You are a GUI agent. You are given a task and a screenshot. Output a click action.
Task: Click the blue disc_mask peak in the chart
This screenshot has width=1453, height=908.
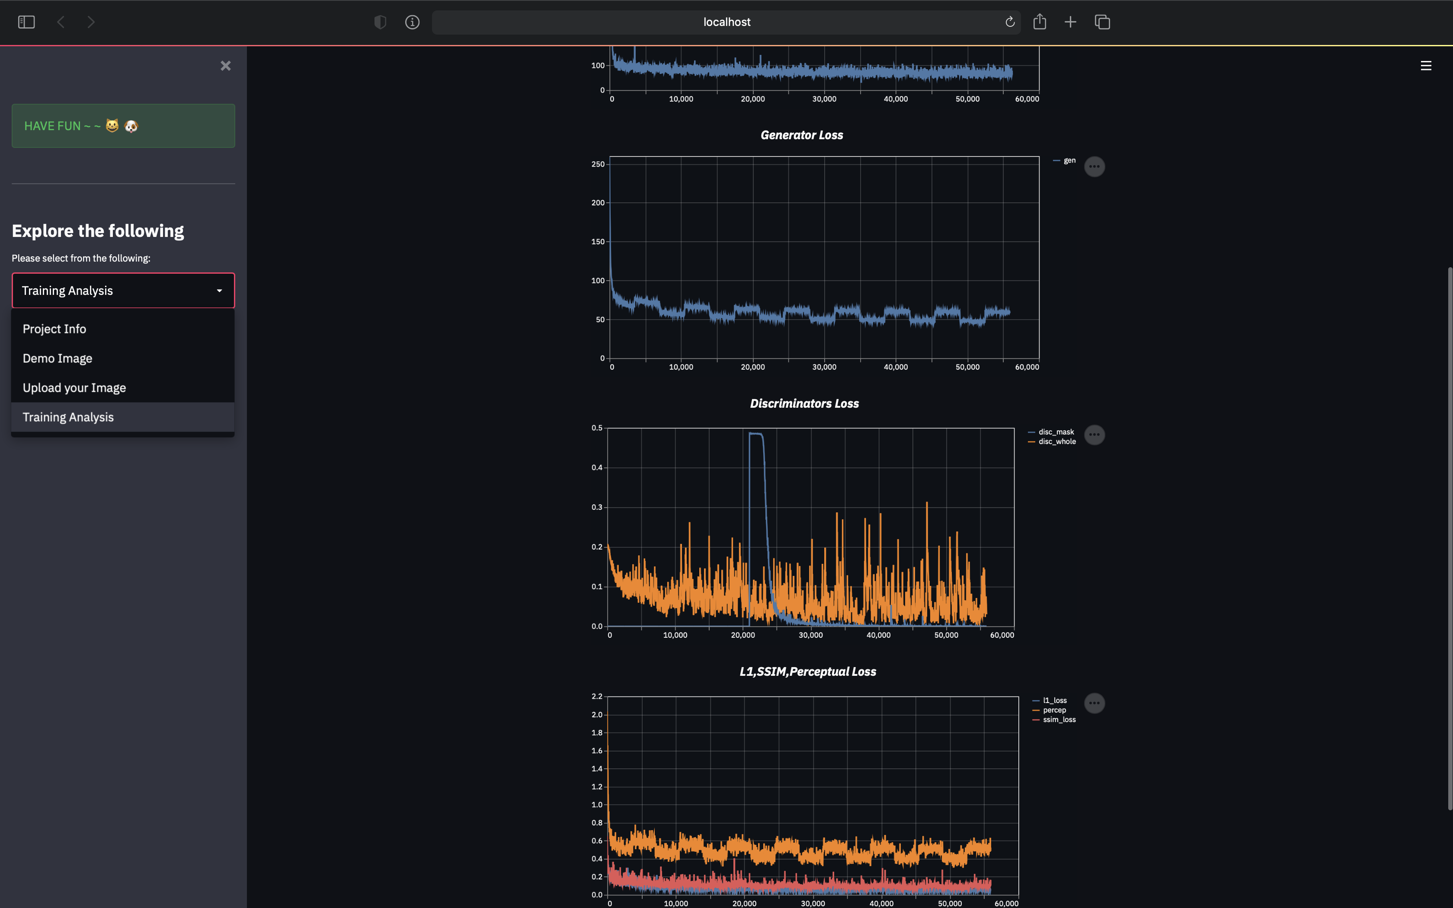point(756,434)
